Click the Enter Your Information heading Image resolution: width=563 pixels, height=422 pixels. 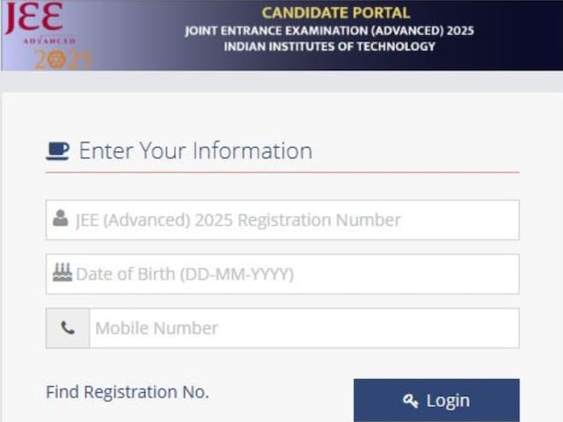tap(195, 150)
